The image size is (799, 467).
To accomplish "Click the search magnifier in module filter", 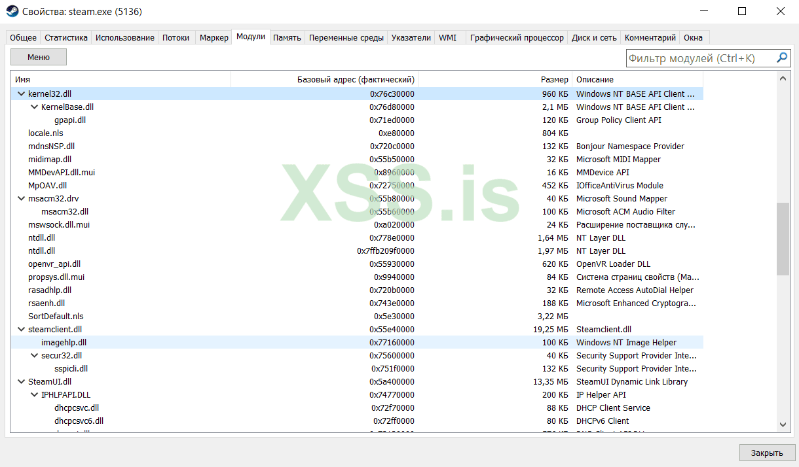I will pos(782,58).
